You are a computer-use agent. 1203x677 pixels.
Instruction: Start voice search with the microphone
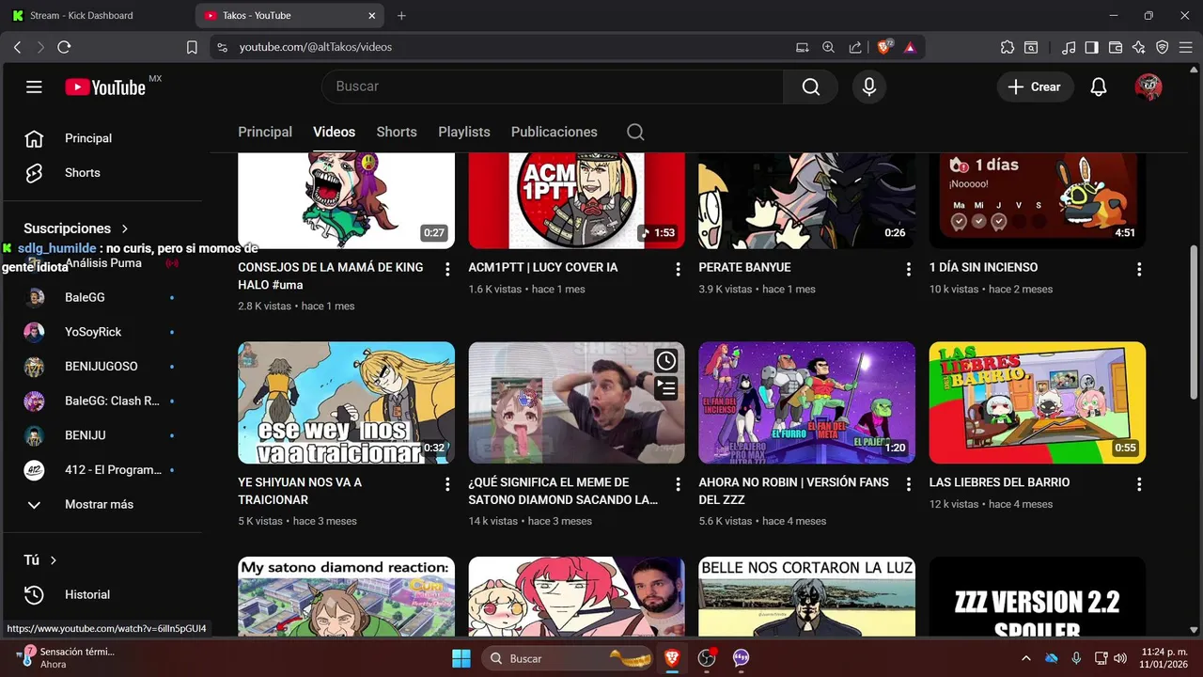click(868, 87)
